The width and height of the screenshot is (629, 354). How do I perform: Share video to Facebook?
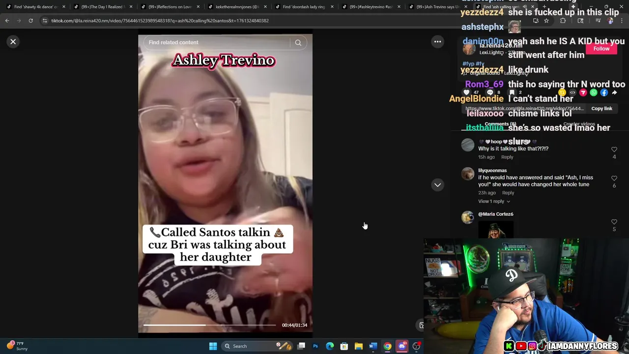pyautogui.click(x=604, y=92)
